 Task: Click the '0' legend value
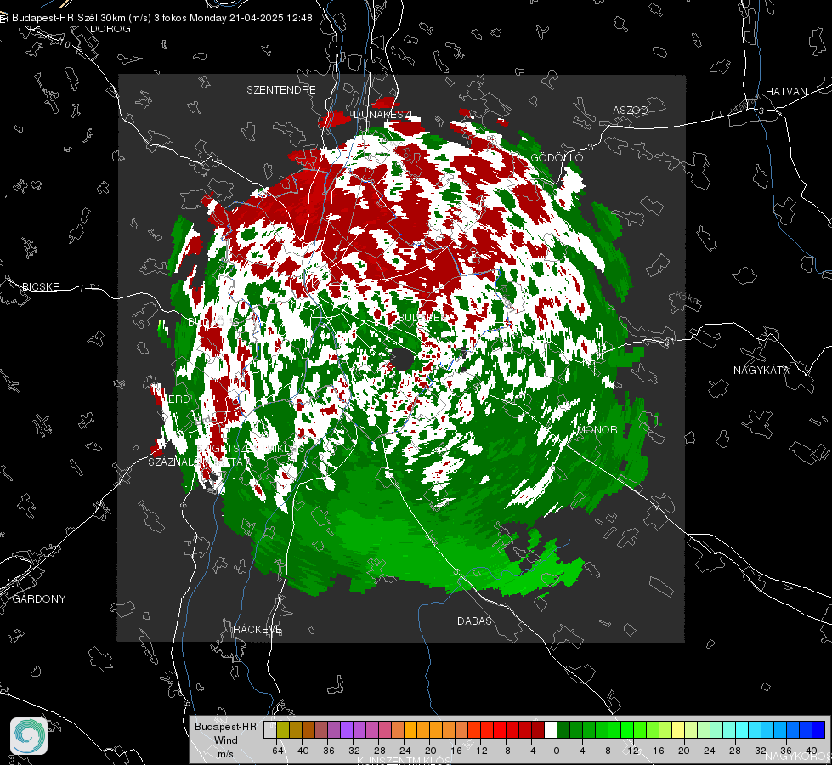click(557, 751)
